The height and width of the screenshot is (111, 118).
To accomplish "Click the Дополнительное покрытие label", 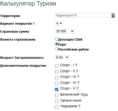I will 23,66.
